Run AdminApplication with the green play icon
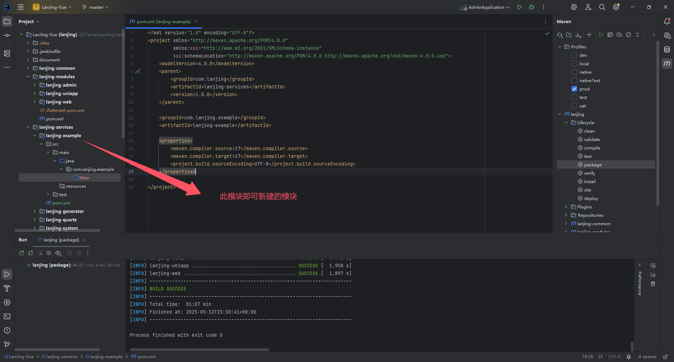 520,7
